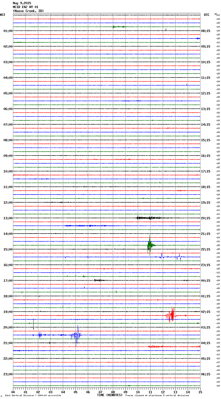Select the station code "MCID EHZ WY 01"
Screen dimensions: 221x399
(x=25, y=7)
